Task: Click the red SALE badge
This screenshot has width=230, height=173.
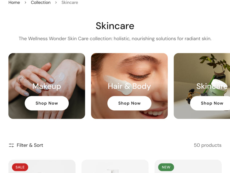Action: (x=20, y=167)
